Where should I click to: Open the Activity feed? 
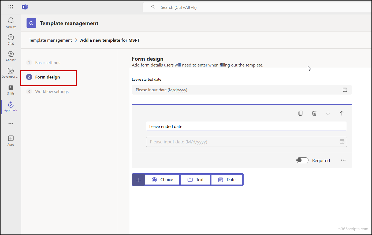[x=11, y=22]
